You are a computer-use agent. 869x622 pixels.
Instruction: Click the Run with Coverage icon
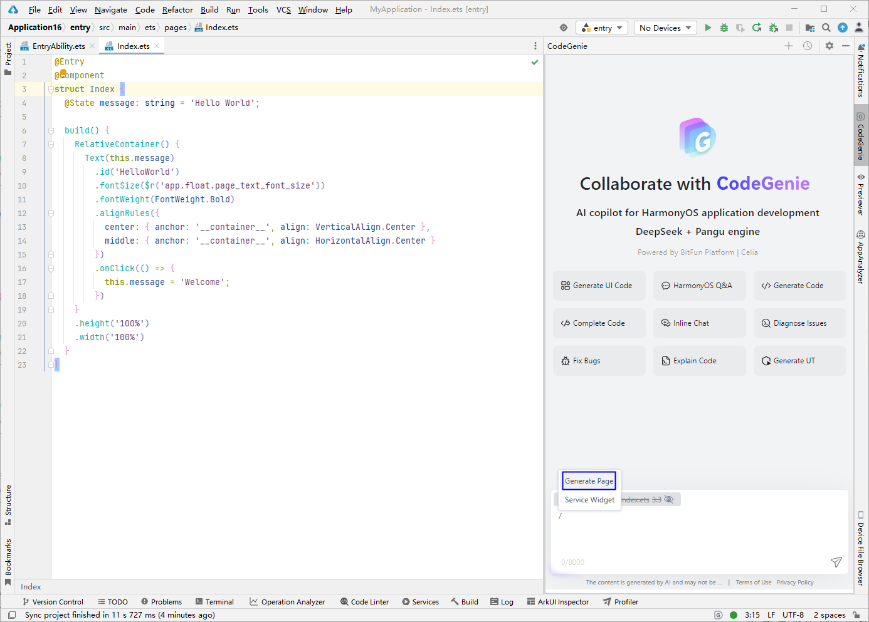[x=740, y=28]
